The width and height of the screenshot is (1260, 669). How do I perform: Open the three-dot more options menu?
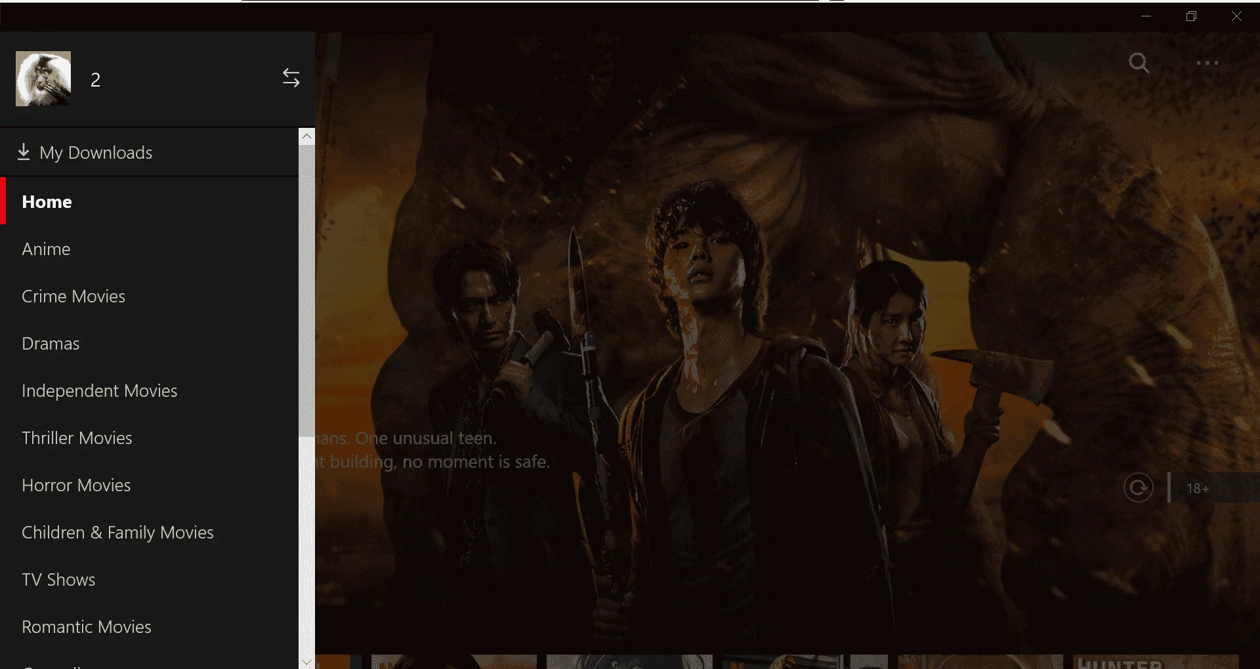[1207, 63]
